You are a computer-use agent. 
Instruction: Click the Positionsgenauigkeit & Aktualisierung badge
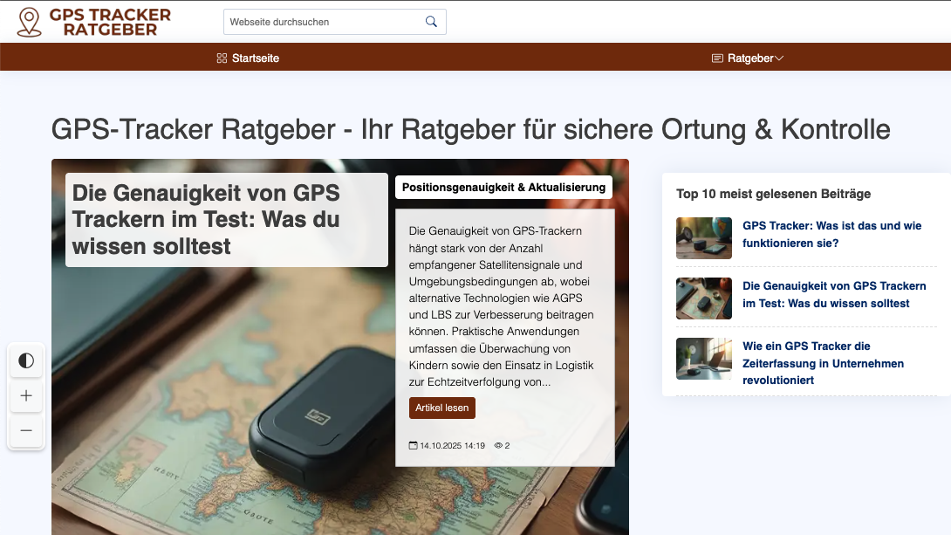coord(503,187)
